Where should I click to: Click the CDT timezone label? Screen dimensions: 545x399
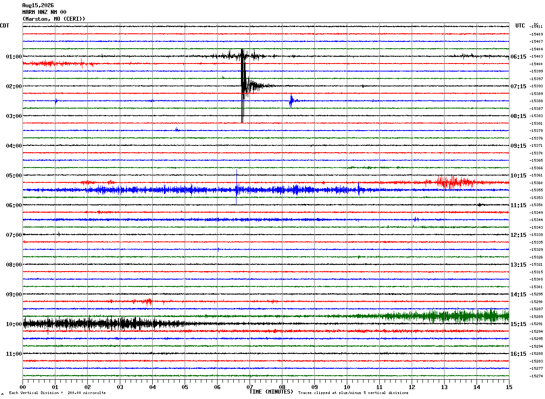[x=5, y=26]
